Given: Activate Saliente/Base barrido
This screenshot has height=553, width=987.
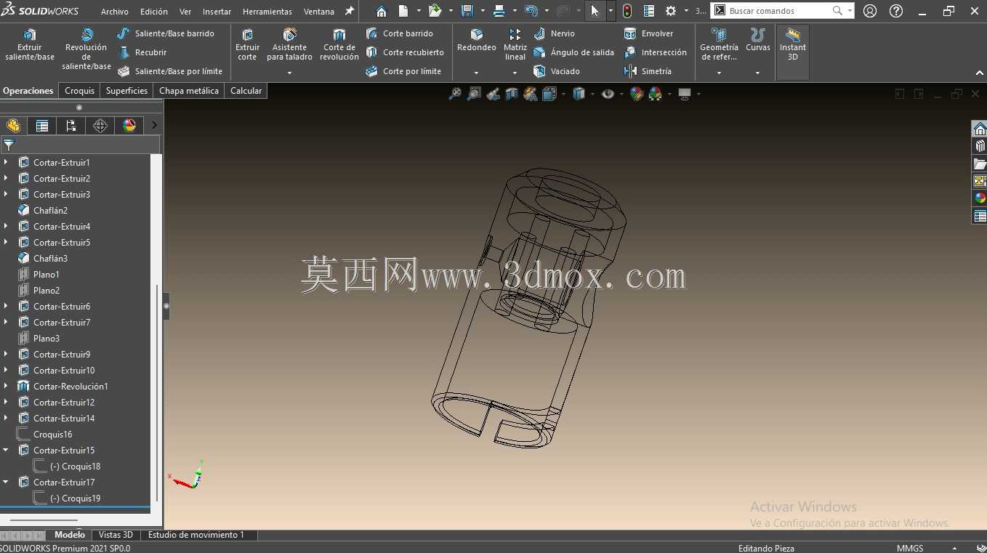Looking at the screenshot, I should [166, 33].
